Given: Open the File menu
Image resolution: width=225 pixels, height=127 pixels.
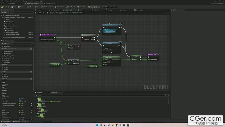Looking at the screenshot, I should (x=7, y=1).
